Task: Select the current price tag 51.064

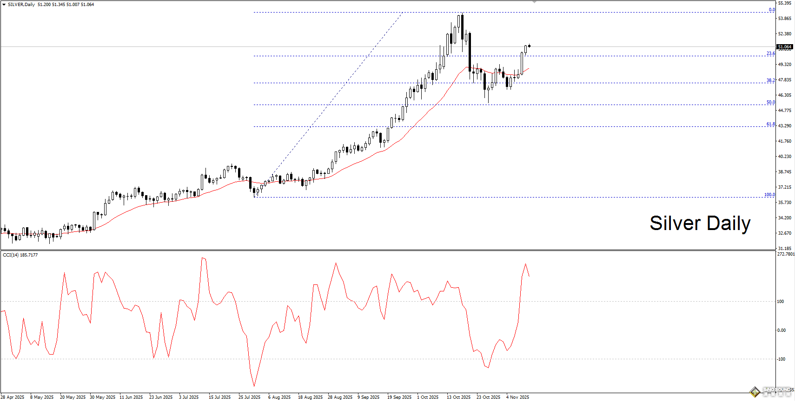Action: click(x=785, y=47)
